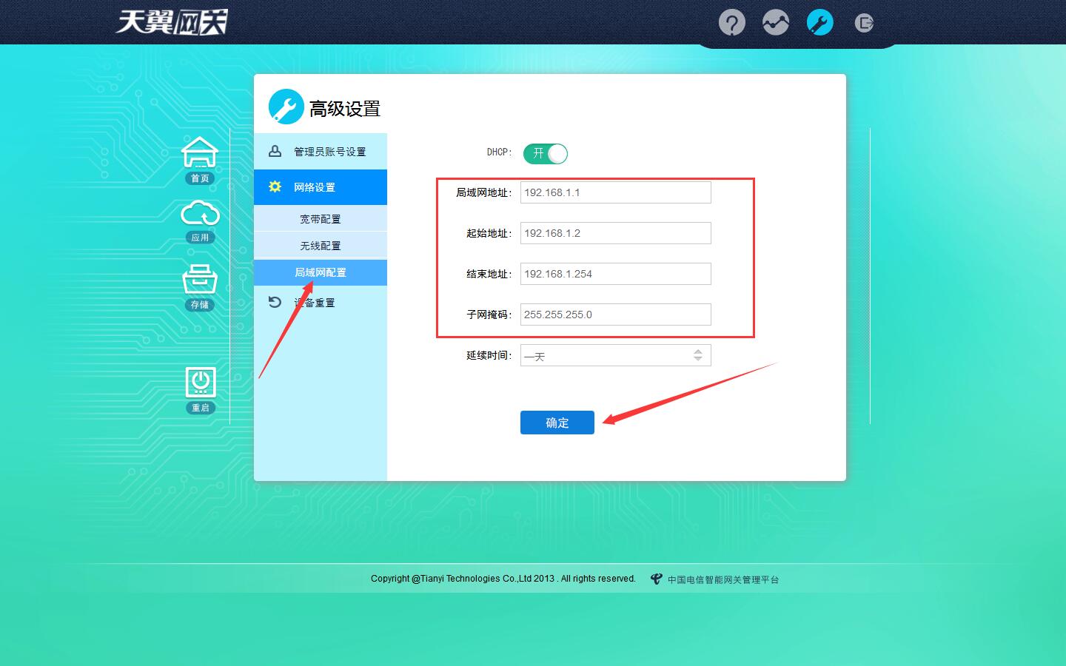Screen dimensions: 1066x666
Task: Click the 高级设置 title wrench icon
Action: pyautogui.click(x=286, y=107)
